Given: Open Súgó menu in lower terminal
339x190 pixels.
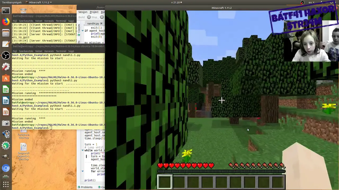Looking at the screenshot, I should click(71, 51).
